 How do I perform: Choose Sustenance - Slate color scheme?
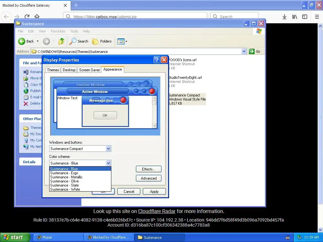pyautogui.click(x=80, y=185)
